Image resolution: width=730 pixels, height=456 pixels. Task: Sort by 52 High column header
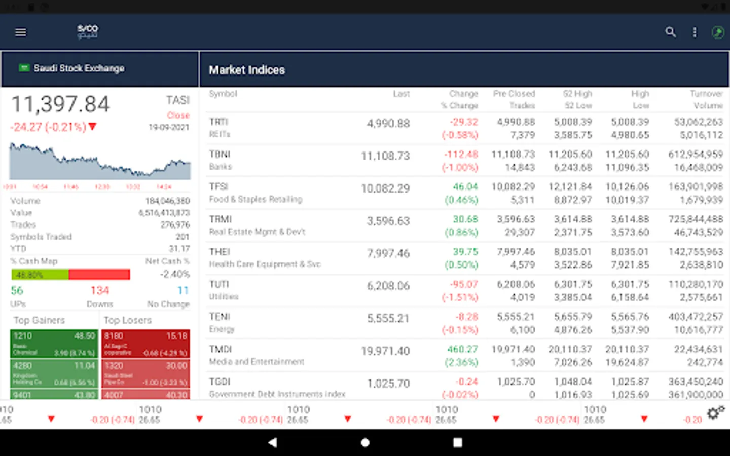[x=577, y=94]
